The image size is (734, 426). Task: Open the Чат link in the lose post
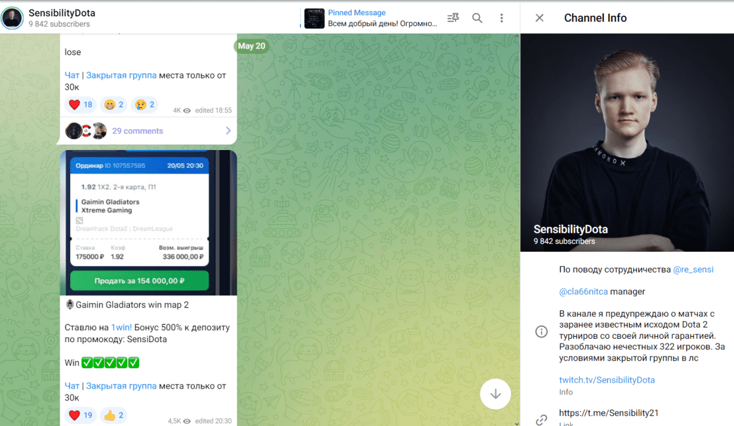pyautogui.click(x=72, y=75)
